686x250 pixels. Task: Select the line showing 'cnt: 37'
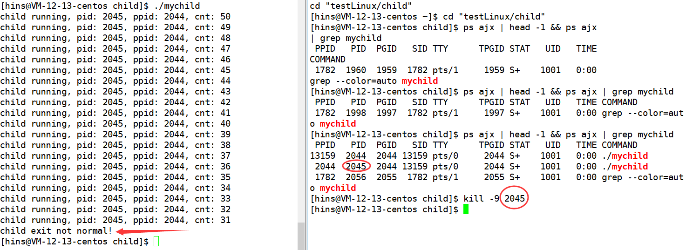115,156
